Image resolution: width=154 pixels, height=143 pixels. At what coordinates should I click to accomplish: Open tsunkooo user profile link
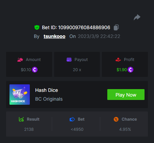tap(54, 36)
